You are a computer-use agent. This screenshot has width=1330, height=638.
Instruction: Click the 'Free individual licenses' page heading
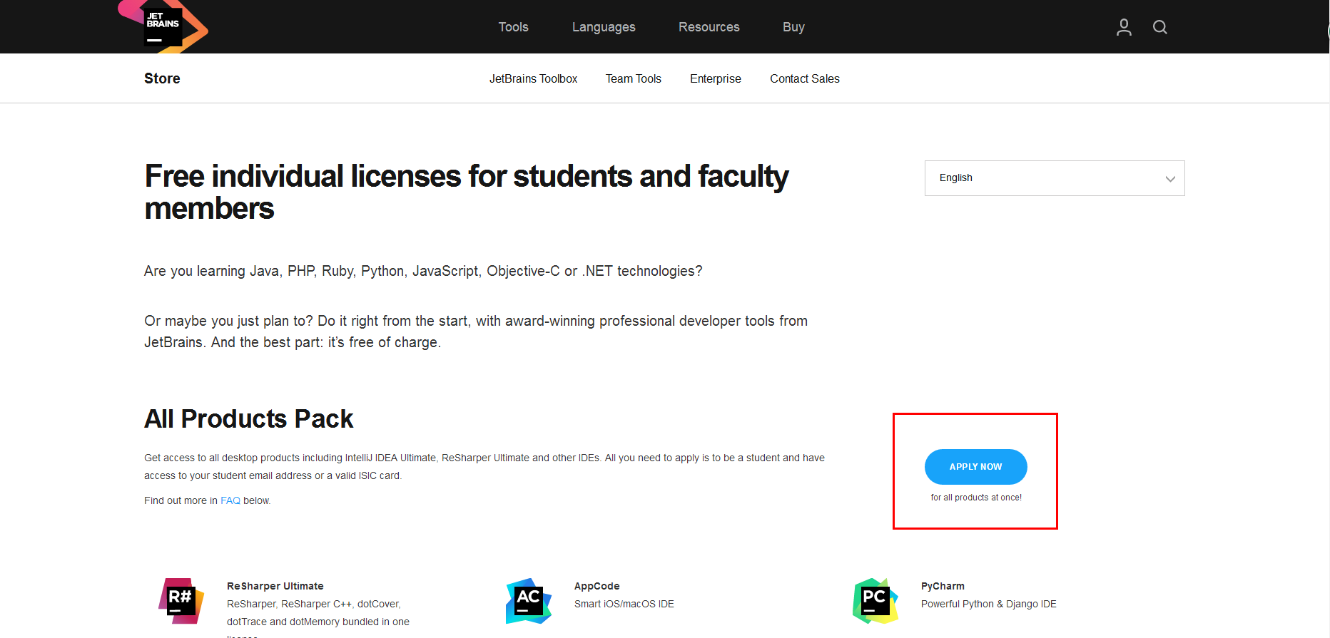(x=467, y=192)
